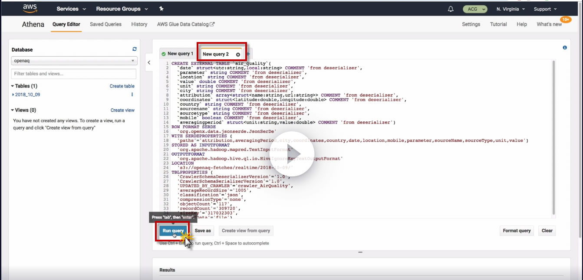Click the Clear button
583x280 pixels.
pyautogui.click(x=547, y=231)
